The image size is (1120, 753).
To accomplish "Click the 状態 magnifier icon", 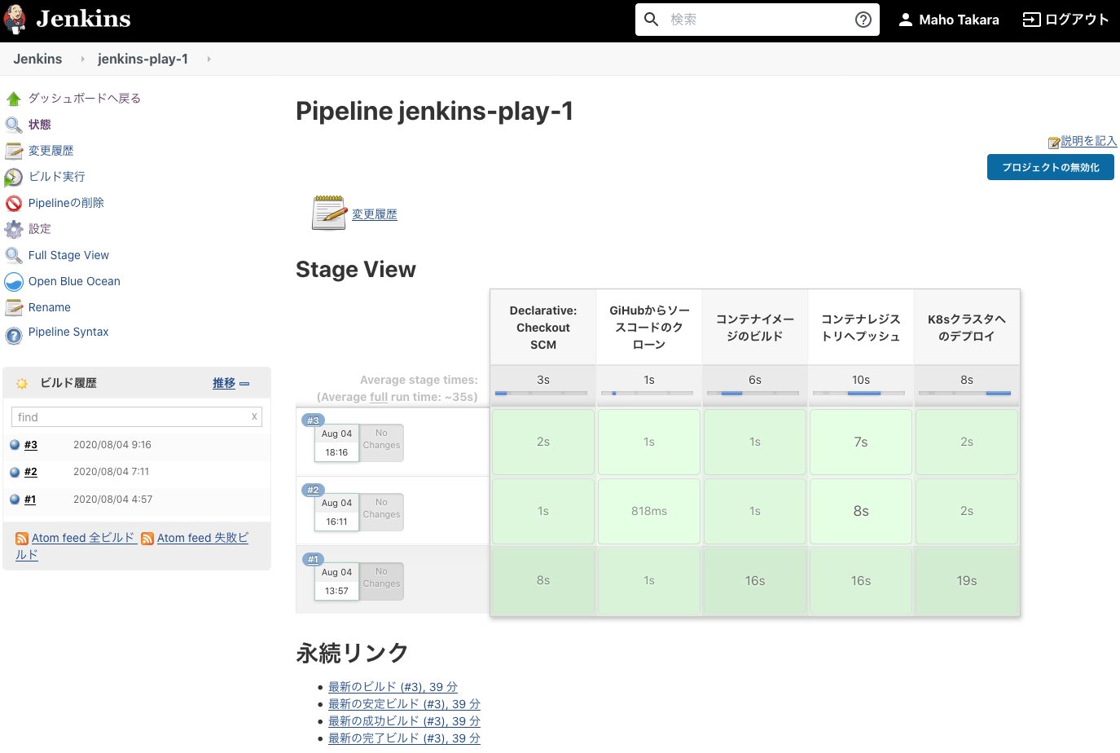I will (x=14, y=125).
